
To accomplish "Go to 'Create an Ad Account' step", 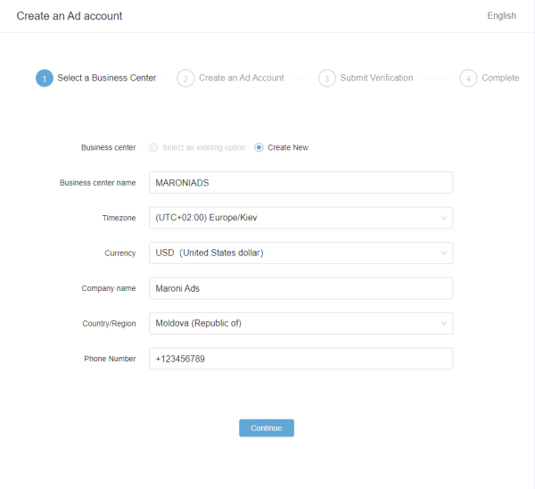I will pos(241,79).
